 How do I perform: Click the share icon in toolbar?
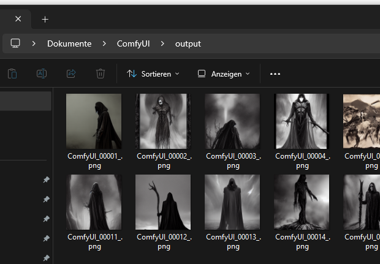pos(71,74)
